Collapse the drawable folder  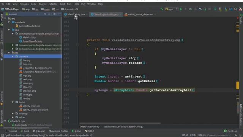(13, 57)
